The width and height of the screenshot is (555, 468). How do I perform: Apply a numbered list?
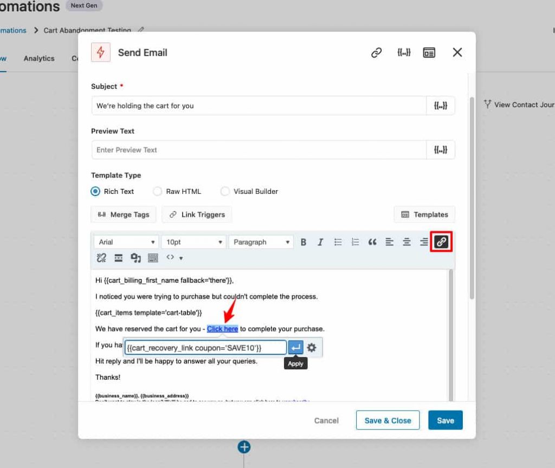(x=355, y=242)
